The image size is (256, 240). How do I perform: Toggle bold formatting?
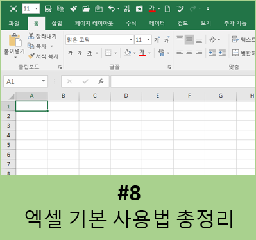(x=70, y=53)
